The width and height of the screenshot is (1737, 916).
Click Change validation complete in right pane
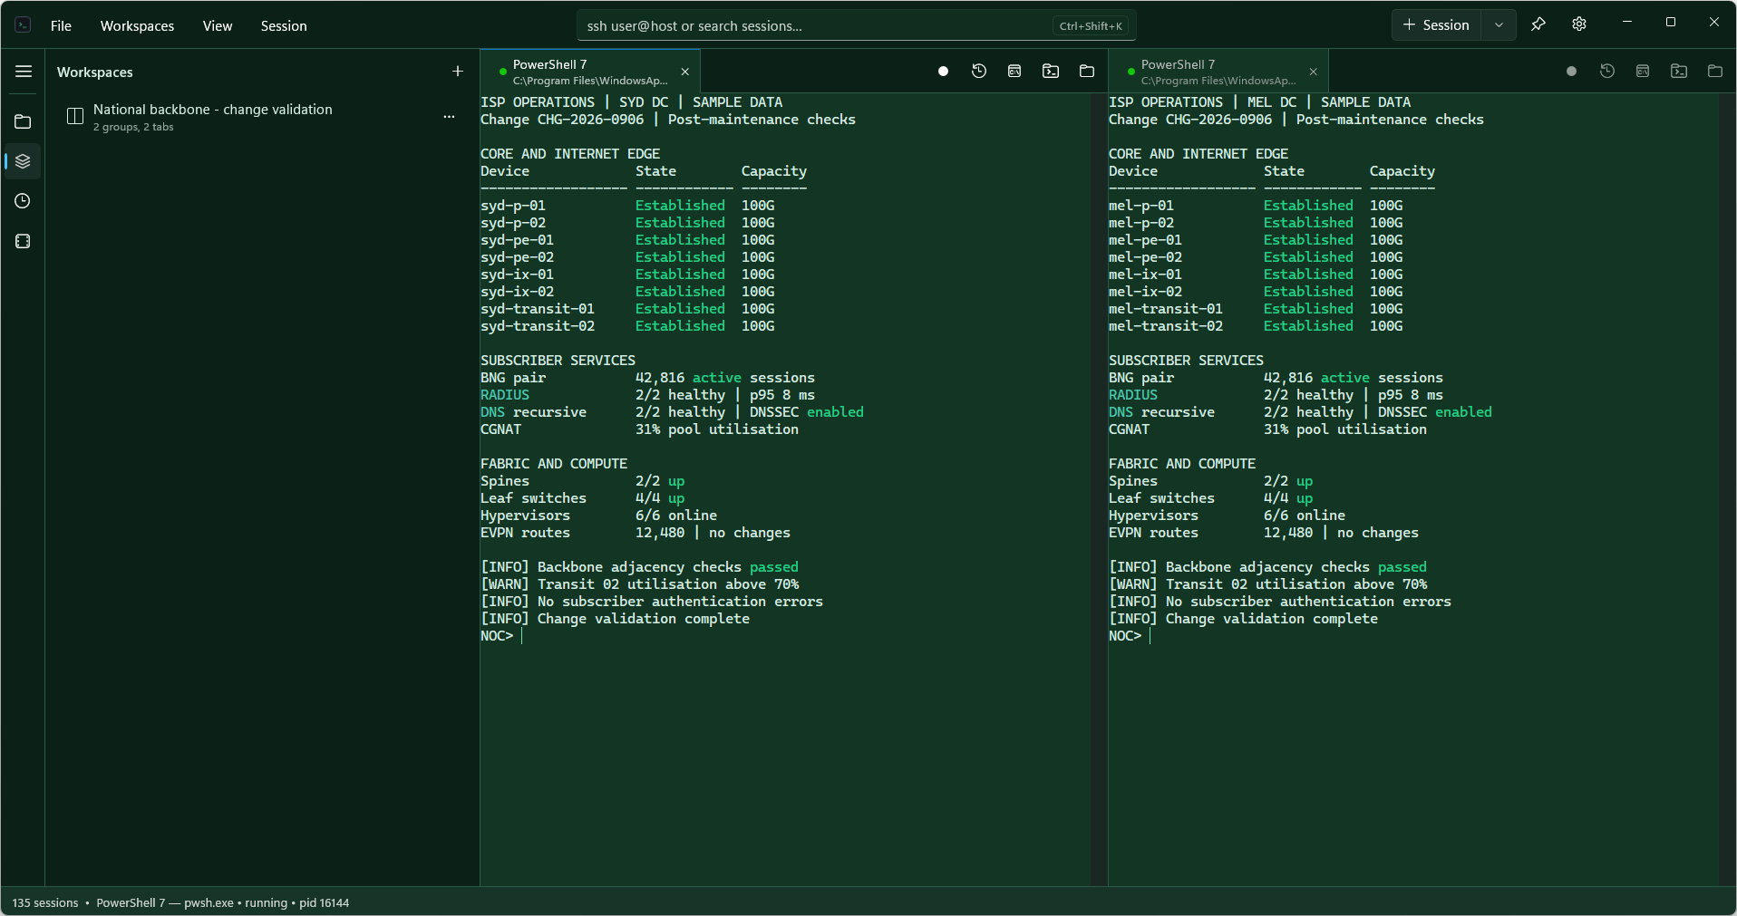click(1271, 619)
